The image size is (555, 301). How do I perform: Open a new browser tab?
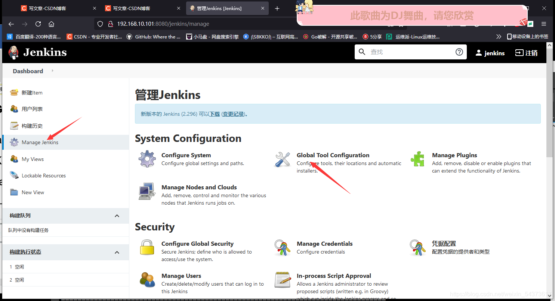(x=277, y=8)
